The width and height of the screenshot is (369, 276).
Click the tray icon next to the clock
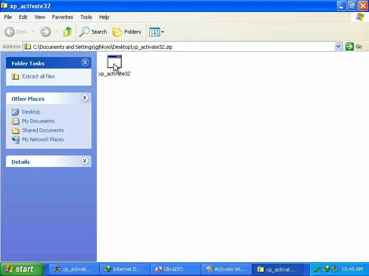pos(335,269)
